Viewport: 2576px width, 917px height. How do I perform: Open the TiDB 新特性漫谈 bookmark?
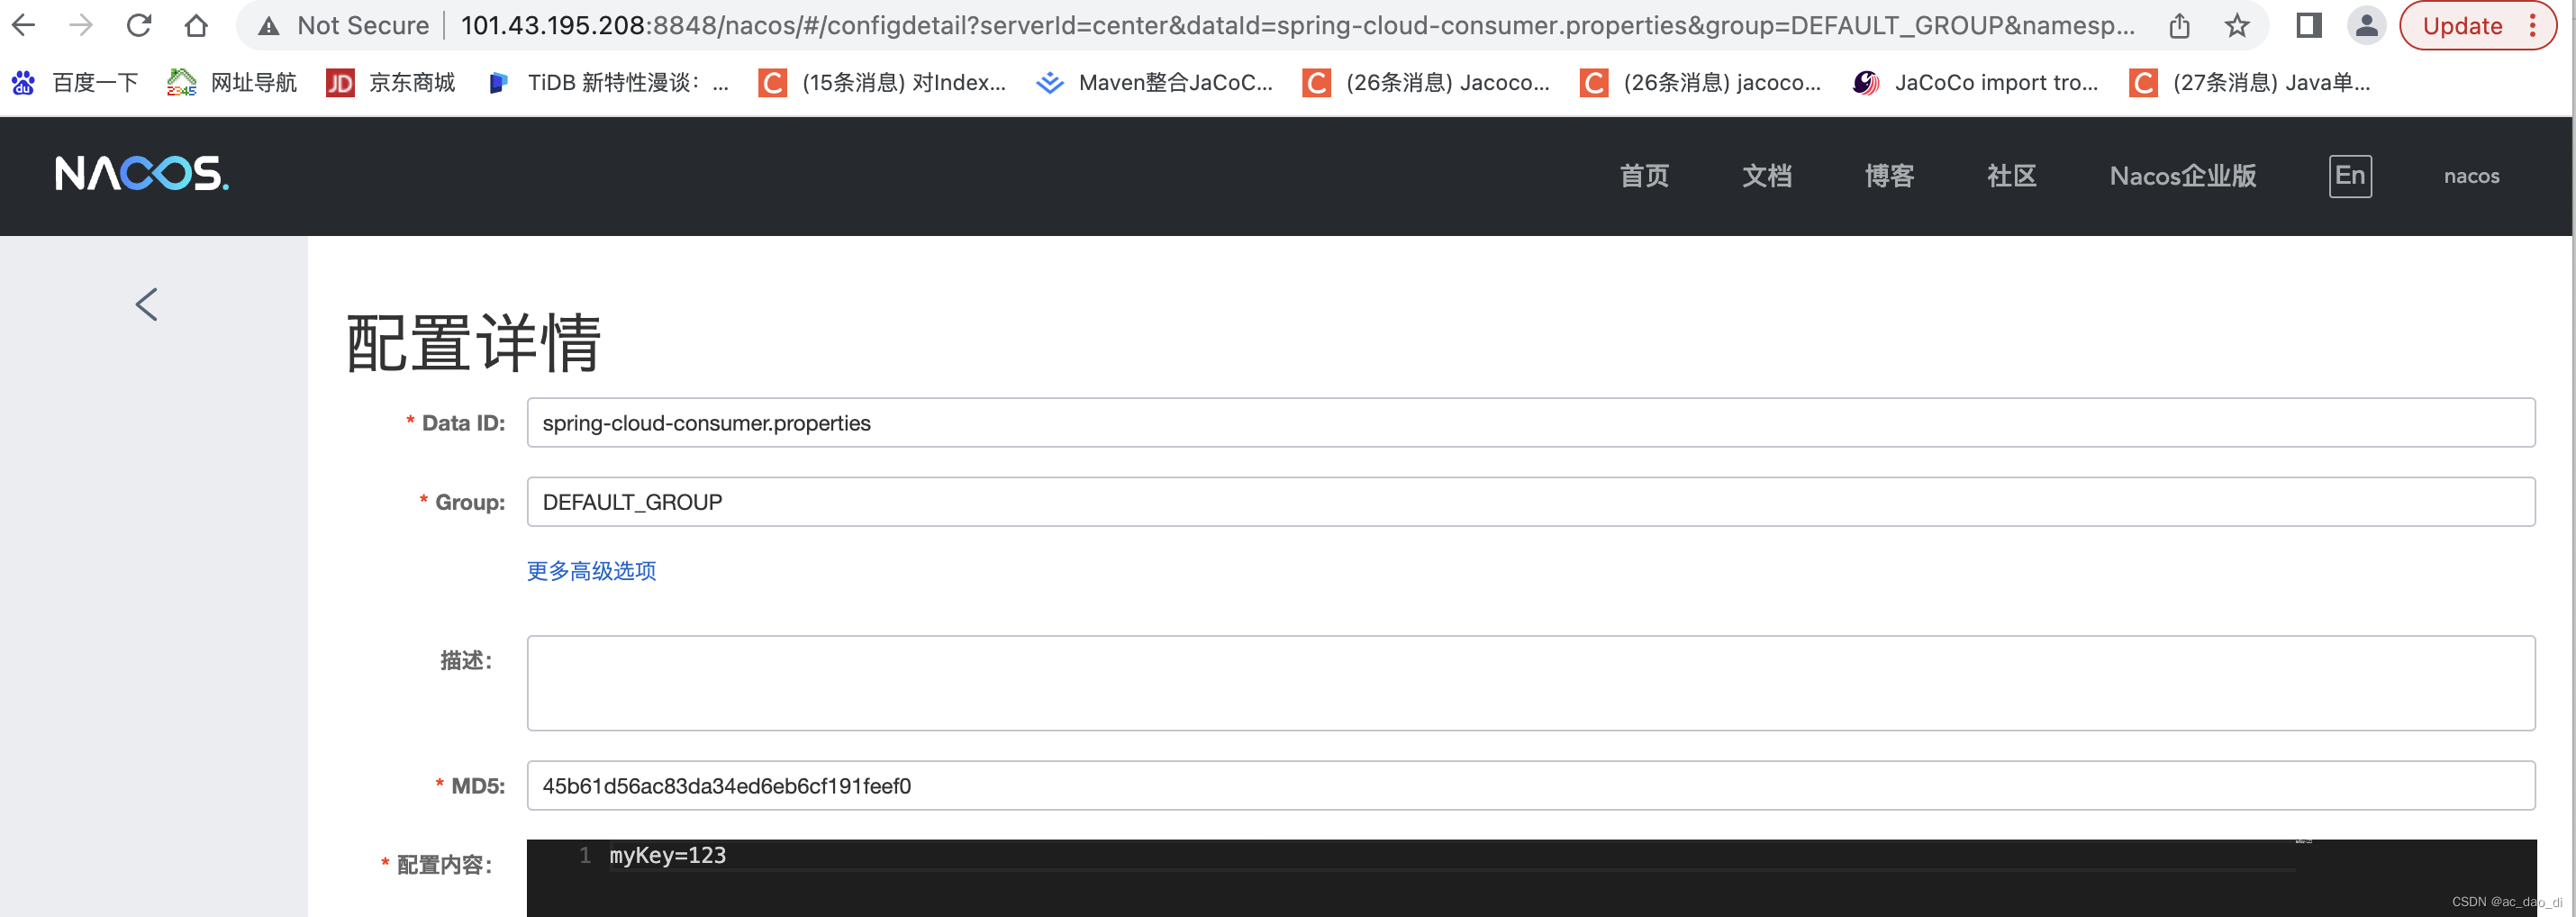(x=608, y=83)
